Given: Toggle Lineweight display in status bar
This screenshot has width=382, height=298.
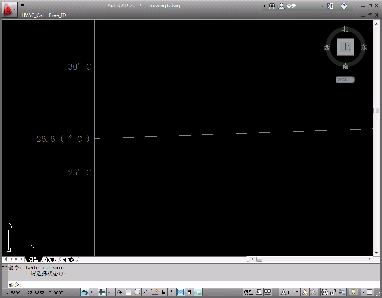Looking at the screenshot, I should (x=171, y=292).
